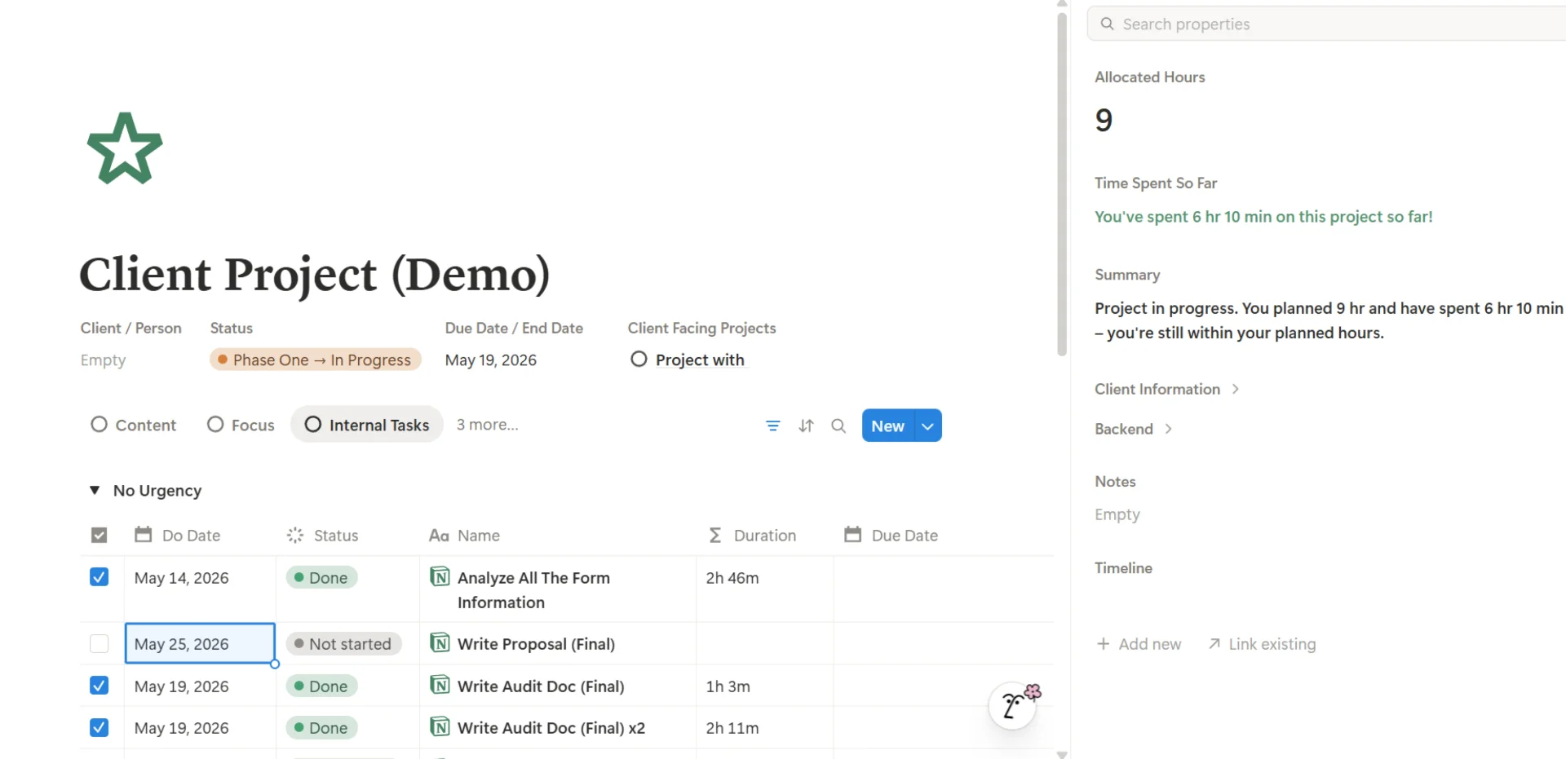Viewport: 1566px width, 759px height.
Task: Click the plus icon beside Add new
Action: pos(1104,644)
